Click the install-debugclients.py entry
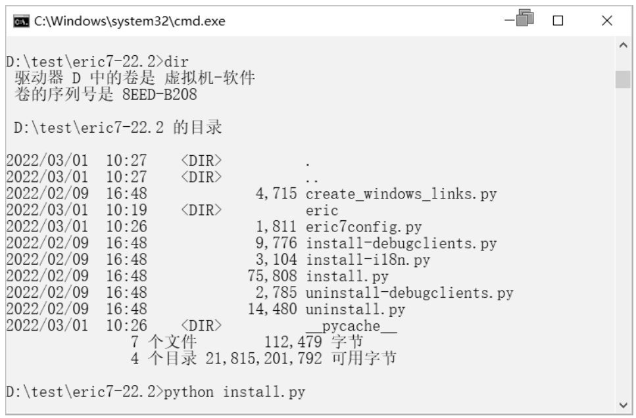The height and width of the screenshot is (418, 636). pyautogui.click(x=401, y=244)
